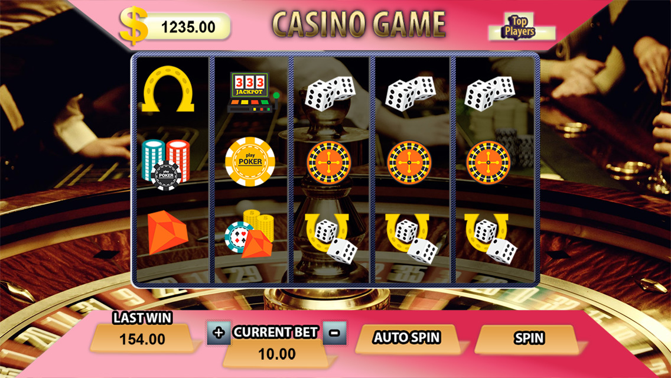Click the yellow play POKER chip symbol
This screenshot has width=671, height=378.
click(x=250, y=161)
